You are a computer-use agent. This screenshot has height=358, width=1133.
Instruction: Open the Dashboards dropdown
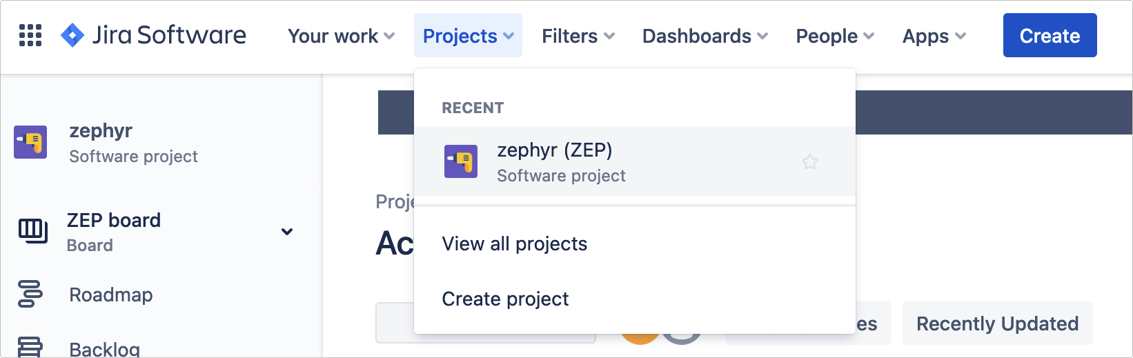click(x=705, y=36)
